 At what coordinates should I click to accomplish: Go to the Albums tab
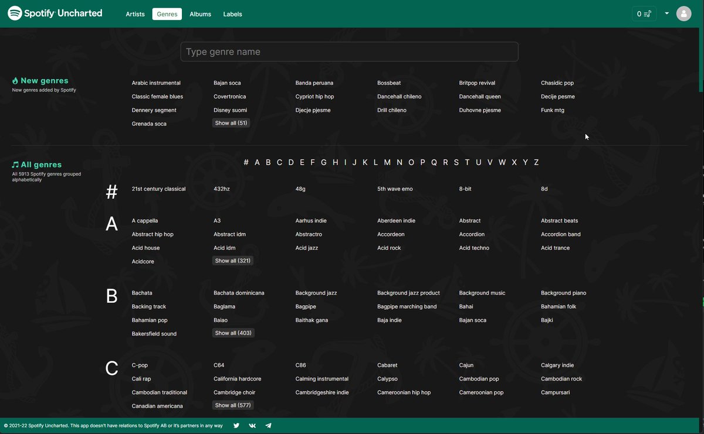click(x=200, y=14)
